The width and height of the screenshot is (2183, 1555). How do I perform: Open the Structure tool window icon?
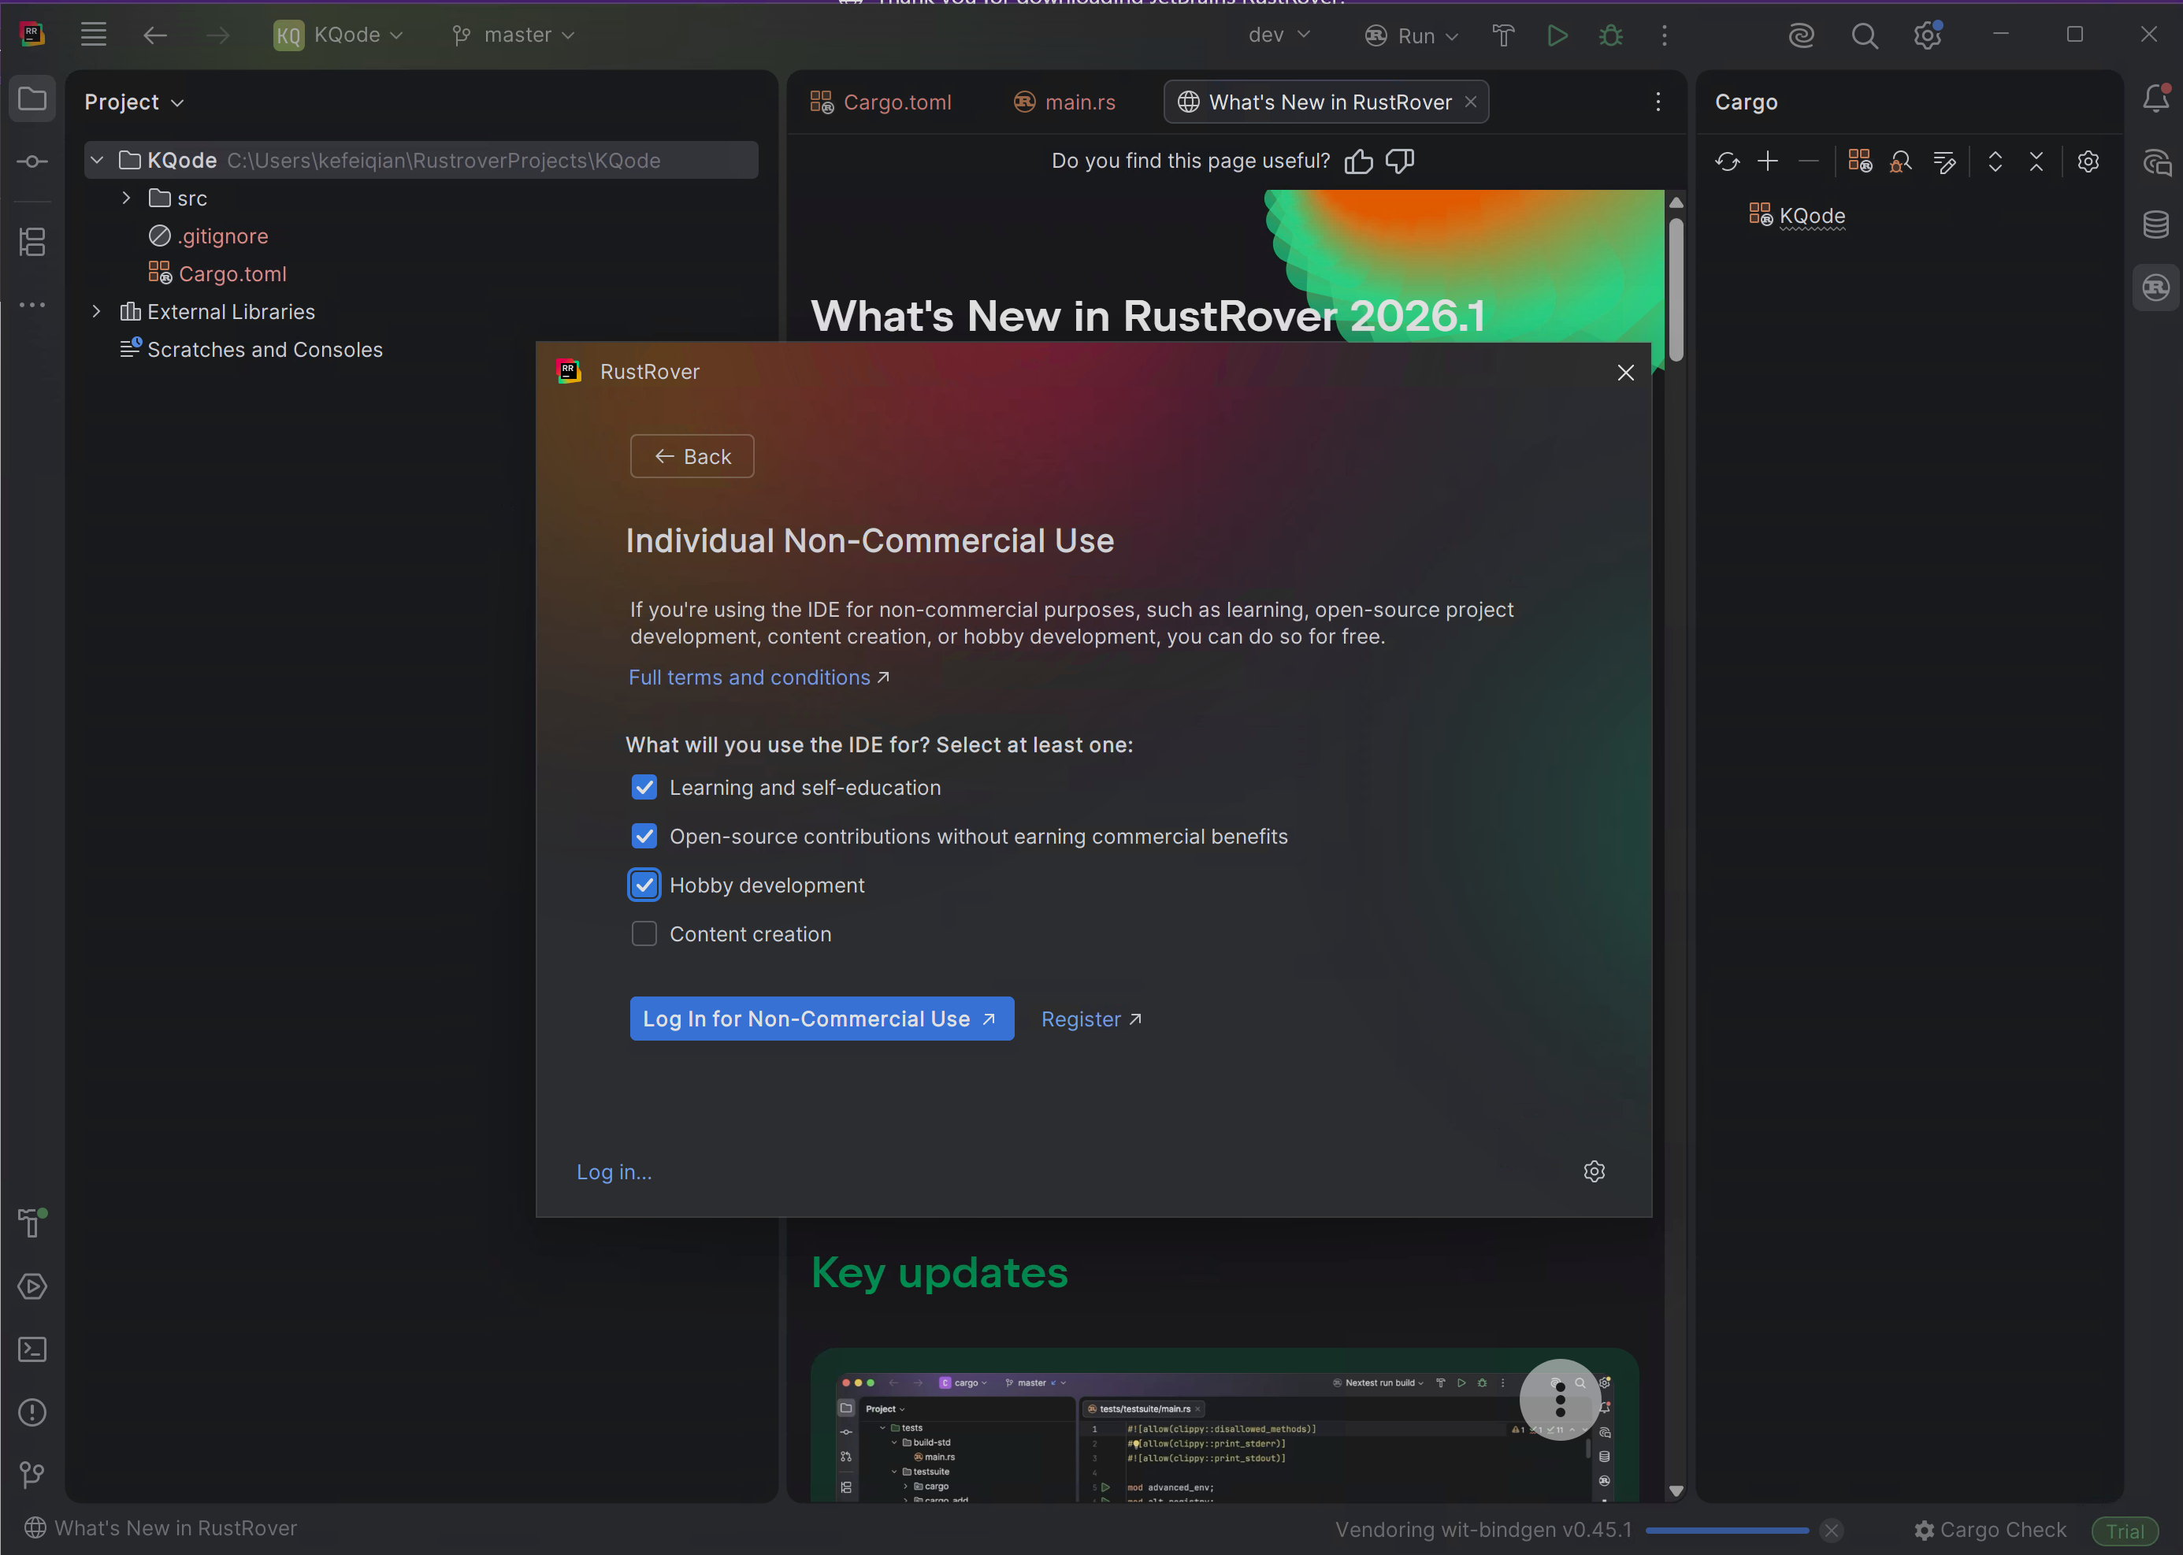click(x=32, y=241)
